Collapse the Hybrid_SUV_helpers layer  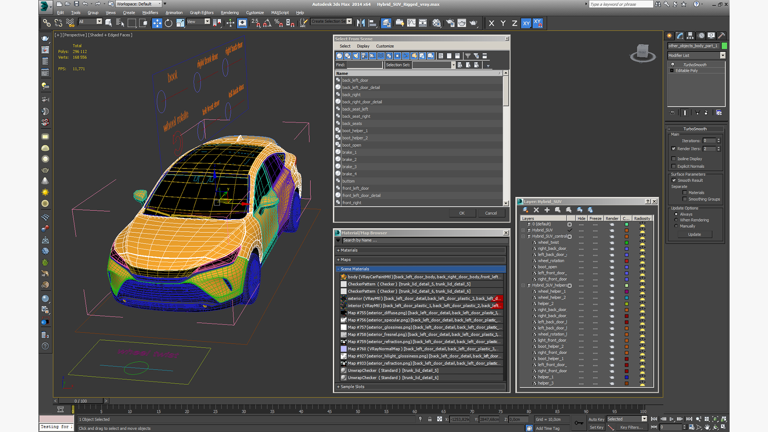pyautogui.click(x=523, y=285)
